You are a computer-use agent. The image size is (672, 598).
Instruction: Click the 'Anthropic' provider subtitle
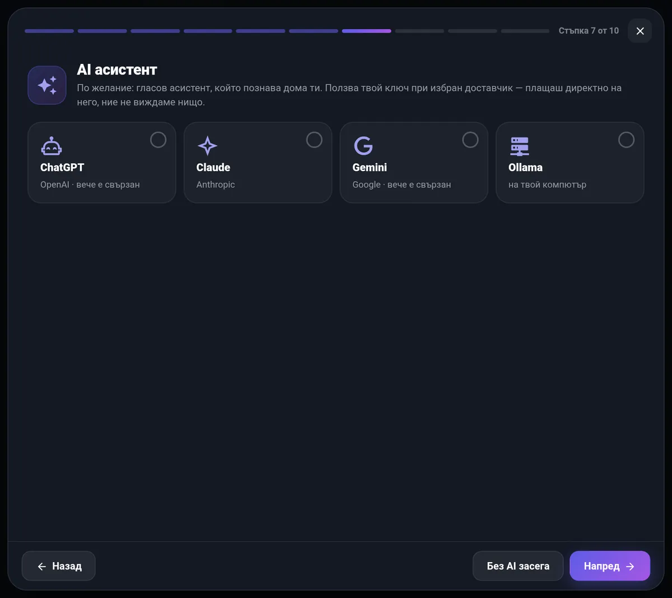[216, 184]
